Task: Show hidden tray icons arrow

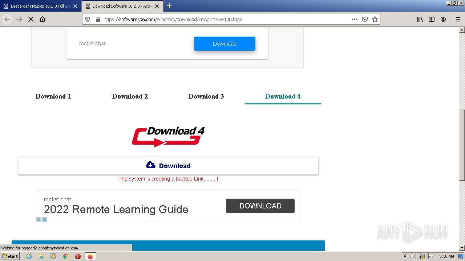Action: tap(405, 256)
